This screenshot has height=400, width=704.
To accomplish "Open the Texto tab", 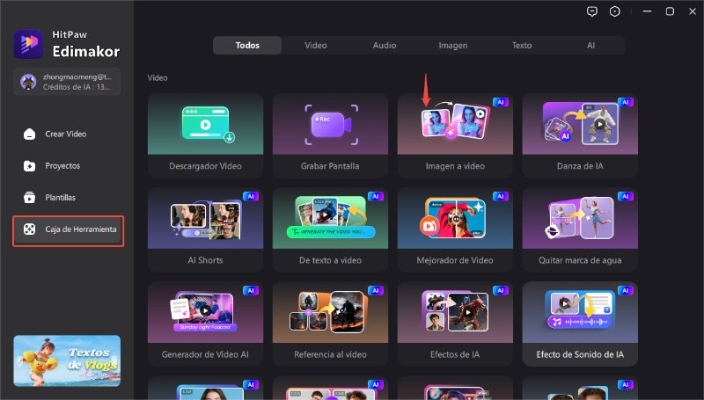I will pyautogui.click(x=522, y=45).
